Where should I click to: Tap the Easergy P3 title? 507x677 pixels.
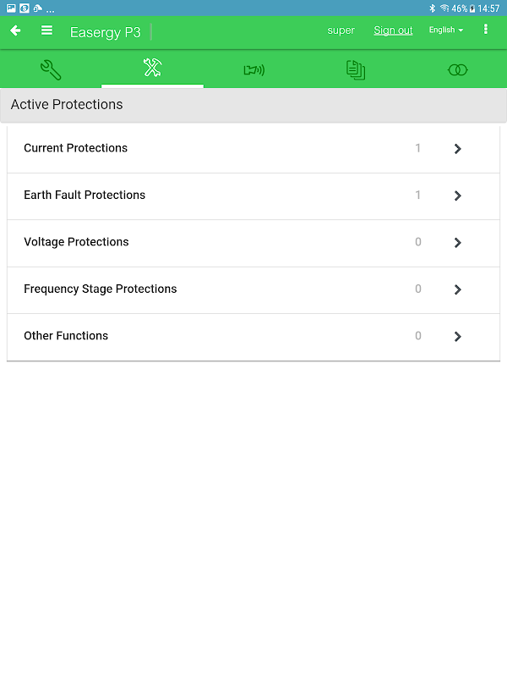click(105, 32)
